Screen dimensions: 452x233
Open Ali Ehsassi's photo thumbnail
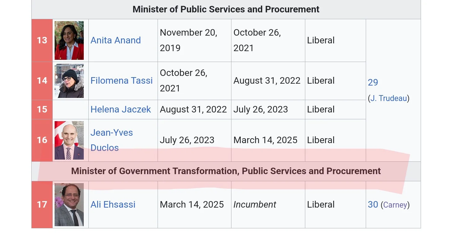click(69, 204)
